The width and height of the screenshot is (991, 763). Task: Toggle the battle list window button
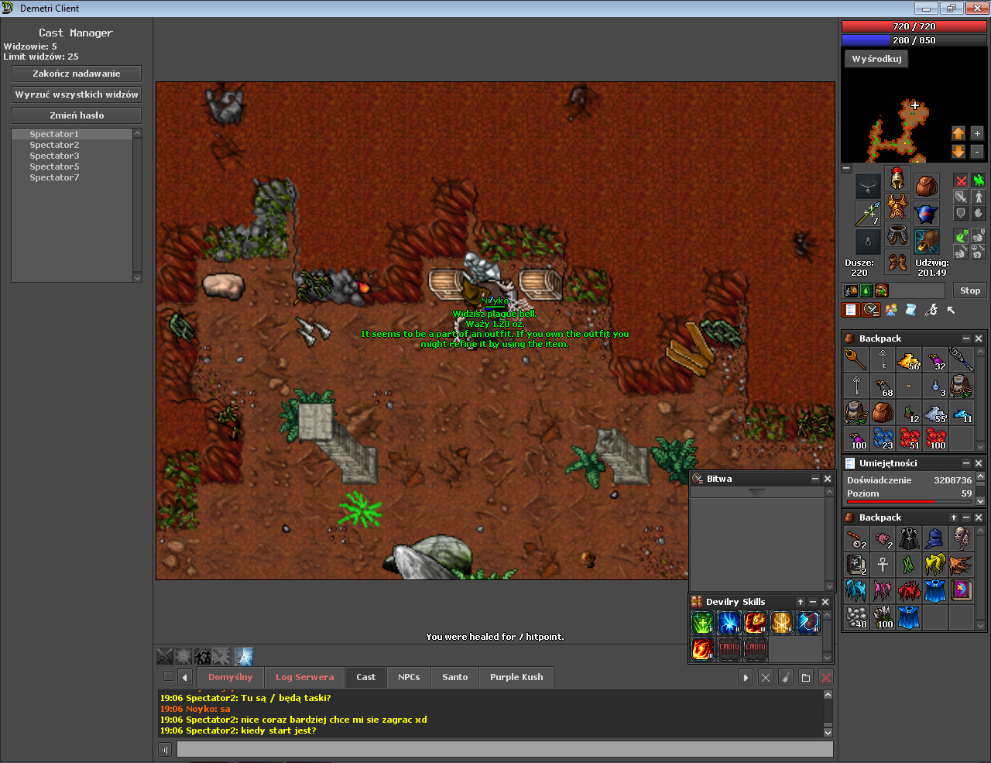click(871, 310)
